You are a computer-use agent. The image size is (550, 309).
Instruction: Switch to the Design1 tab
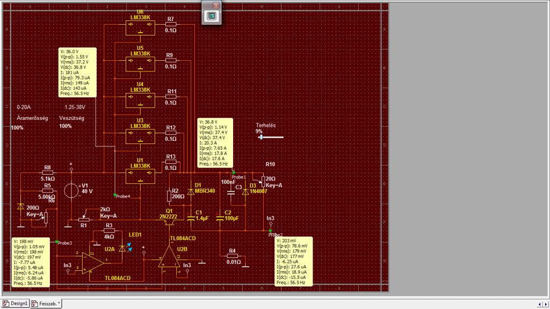tap(15, 304)
